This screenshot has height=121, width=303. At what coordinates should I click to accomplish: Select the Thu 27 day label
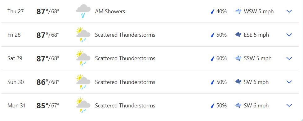(16, 11)
